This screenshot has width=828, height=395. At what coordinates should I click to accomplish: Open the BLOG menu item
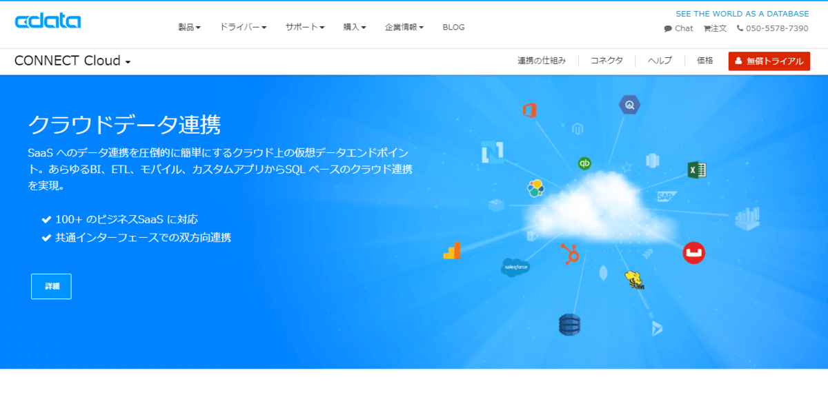[x=453, y=28]
